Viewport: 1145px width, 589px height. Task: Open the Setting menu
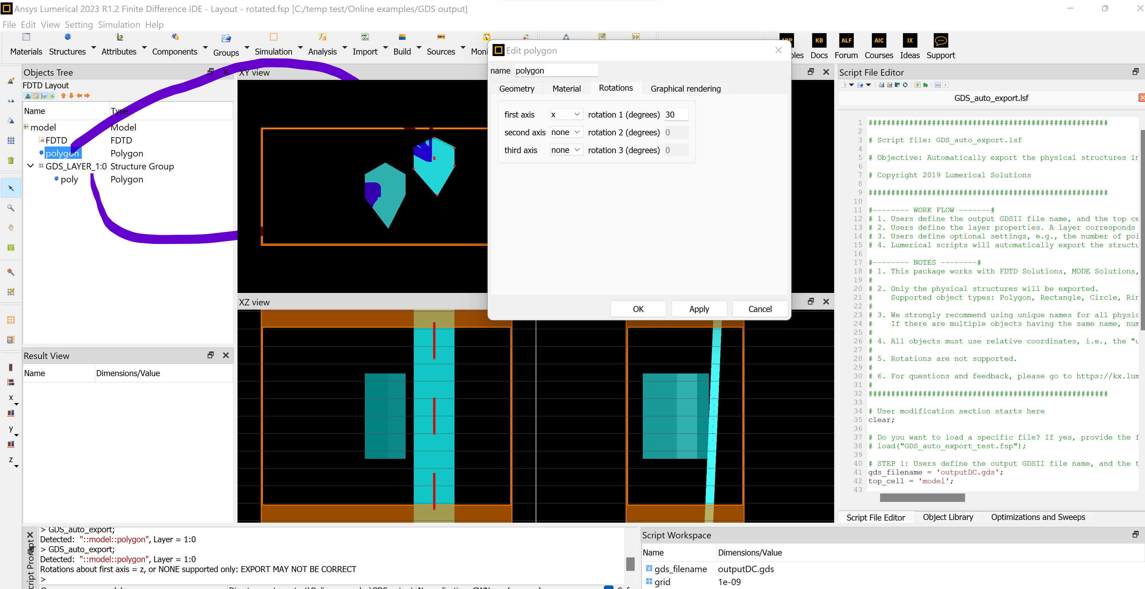coord(79,24)
